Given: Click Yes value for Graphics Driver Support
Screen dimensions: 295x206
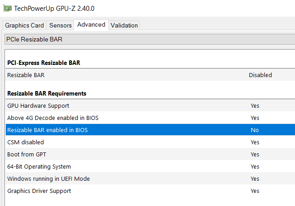Looking at the screenshot, I should (255, 191).
